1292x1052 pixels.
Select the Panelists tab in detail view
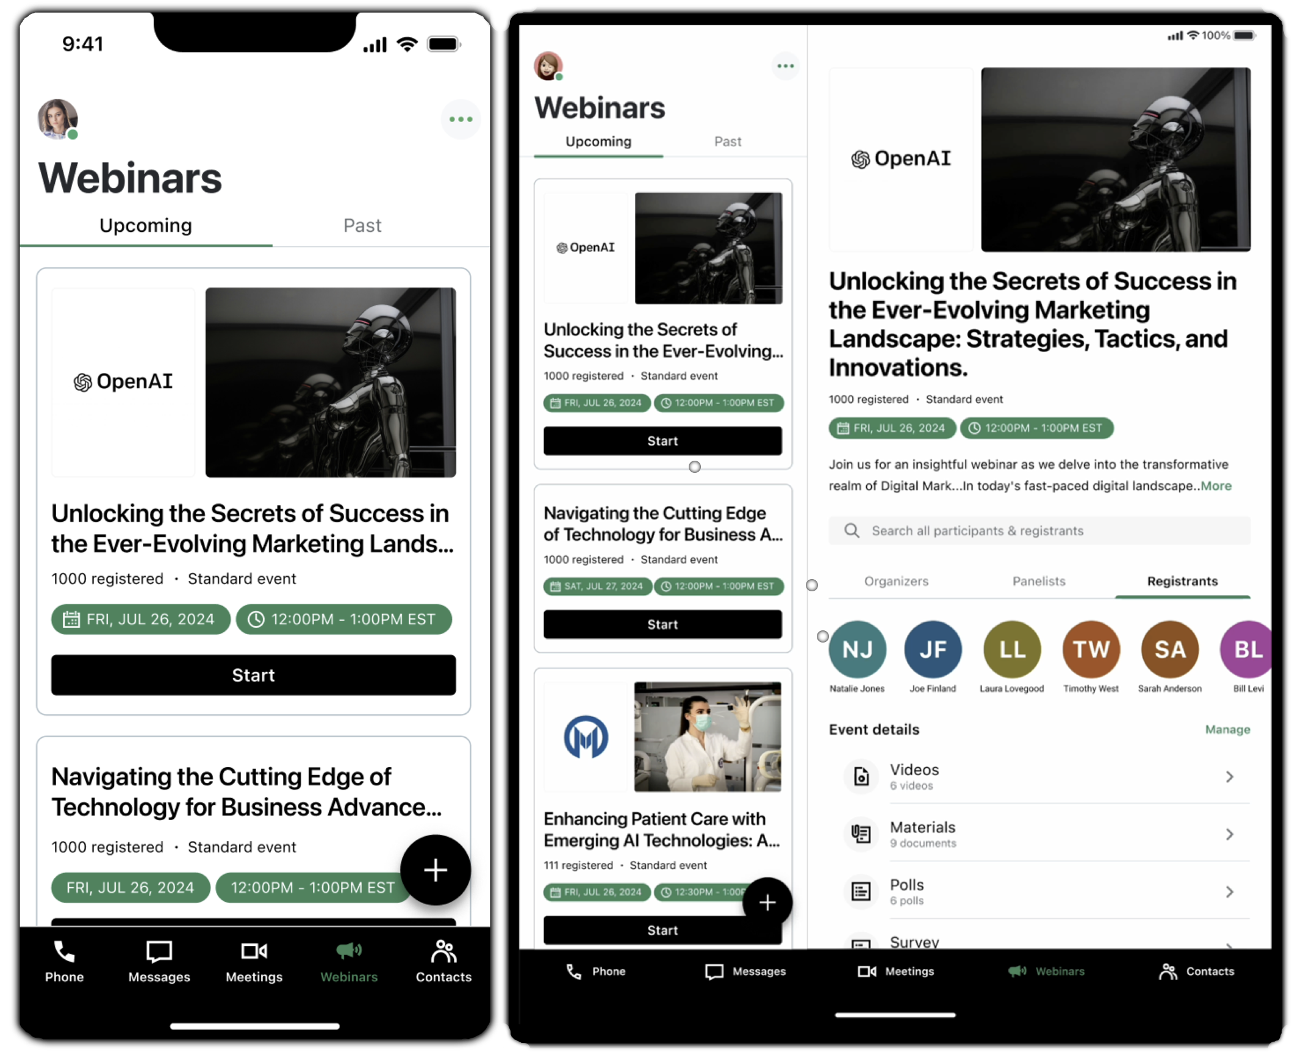click(x=1036, y=580)
